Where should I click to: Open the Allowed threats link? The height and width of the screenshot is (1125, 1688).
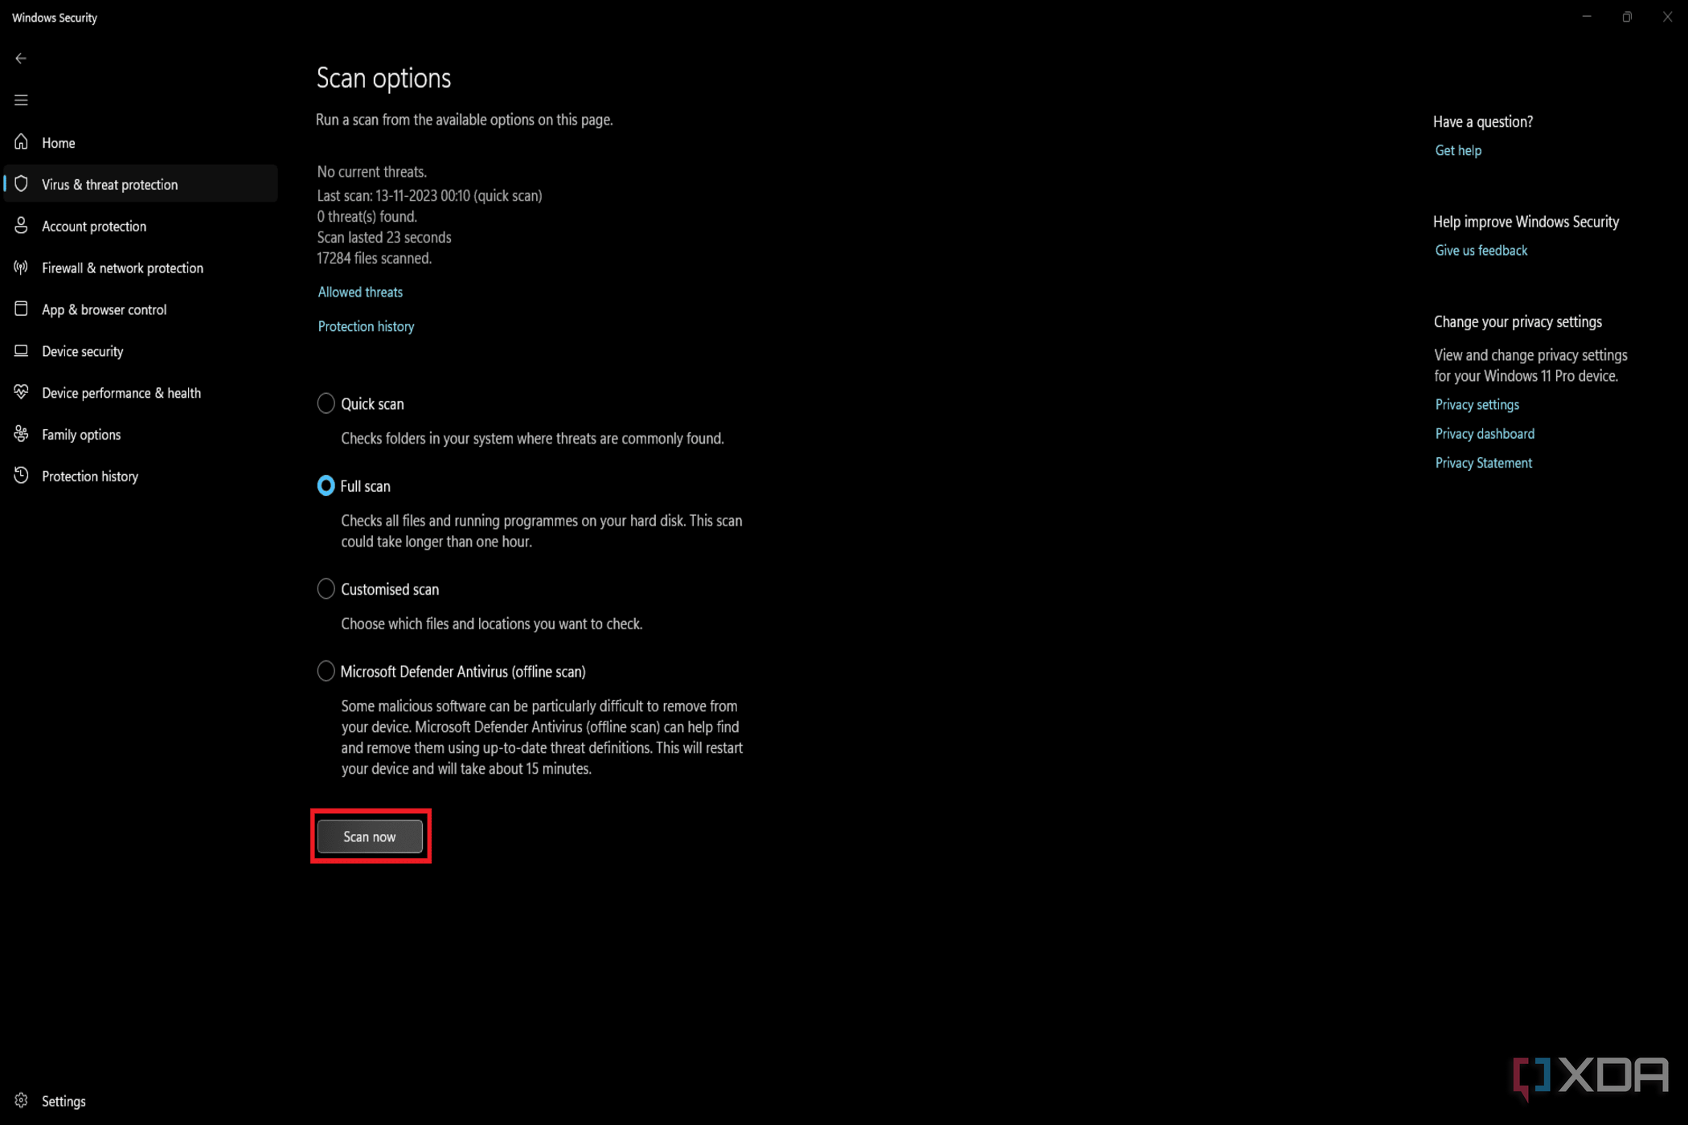tap(359, 291)
